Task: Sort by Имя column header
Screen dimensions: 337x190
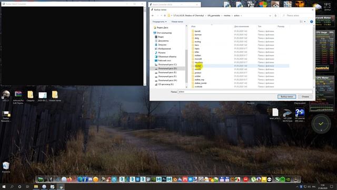Action: [193, 26]
